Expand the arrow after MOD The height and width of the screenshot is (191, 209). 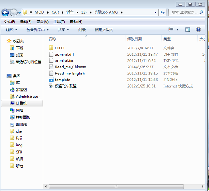click(x=48, y=12)
